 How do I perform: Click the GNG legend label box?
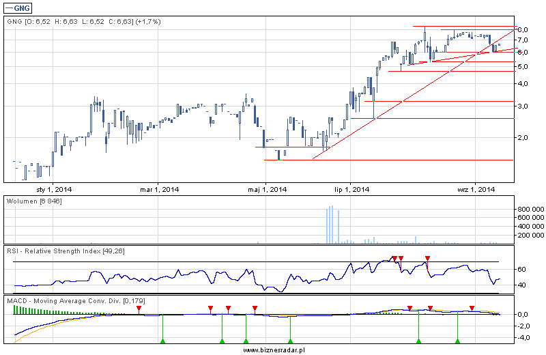point(18,8)
